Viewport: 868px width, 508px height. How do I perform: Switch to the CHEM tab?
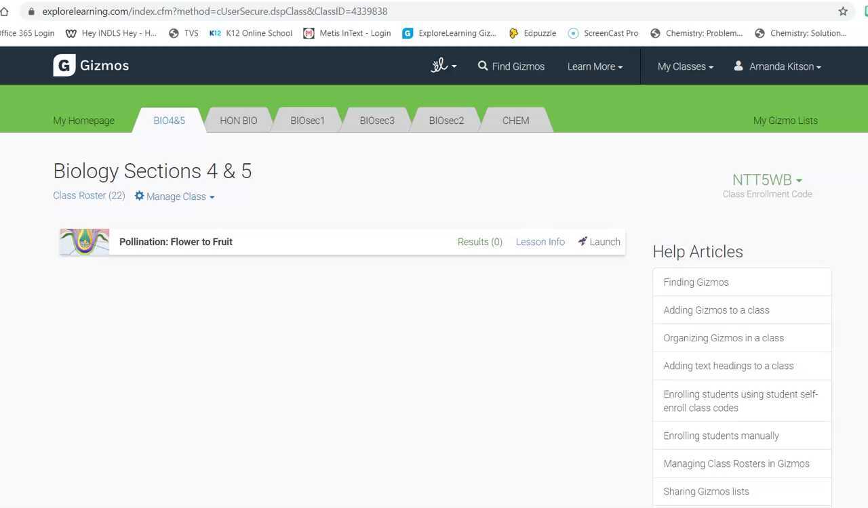click(x=516, y=121)
